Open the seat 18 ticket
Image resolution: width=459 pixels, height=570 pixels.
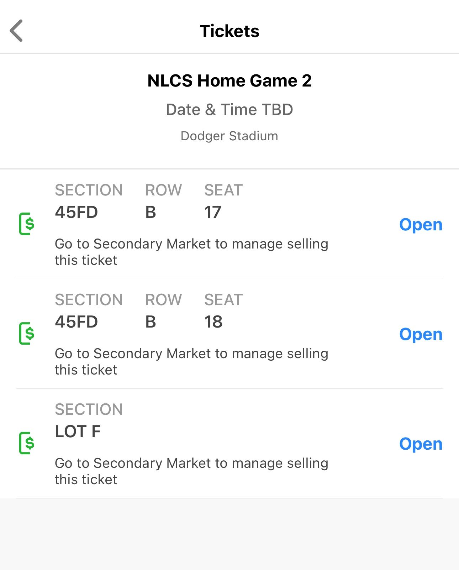pyautogui.click(x=421, y=334)
